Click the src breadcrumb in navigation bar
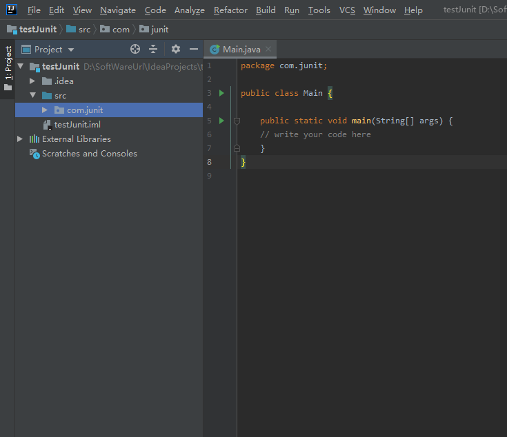The height and width of the screenshot is (437, 507). (83, 30)
